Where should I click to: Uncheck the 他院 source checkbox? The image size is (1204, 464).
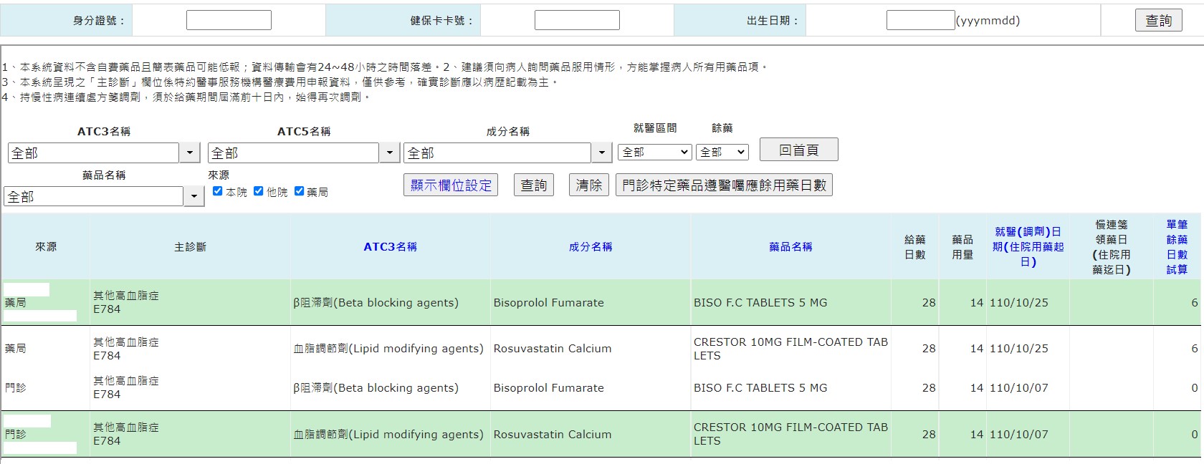(259, 191)
